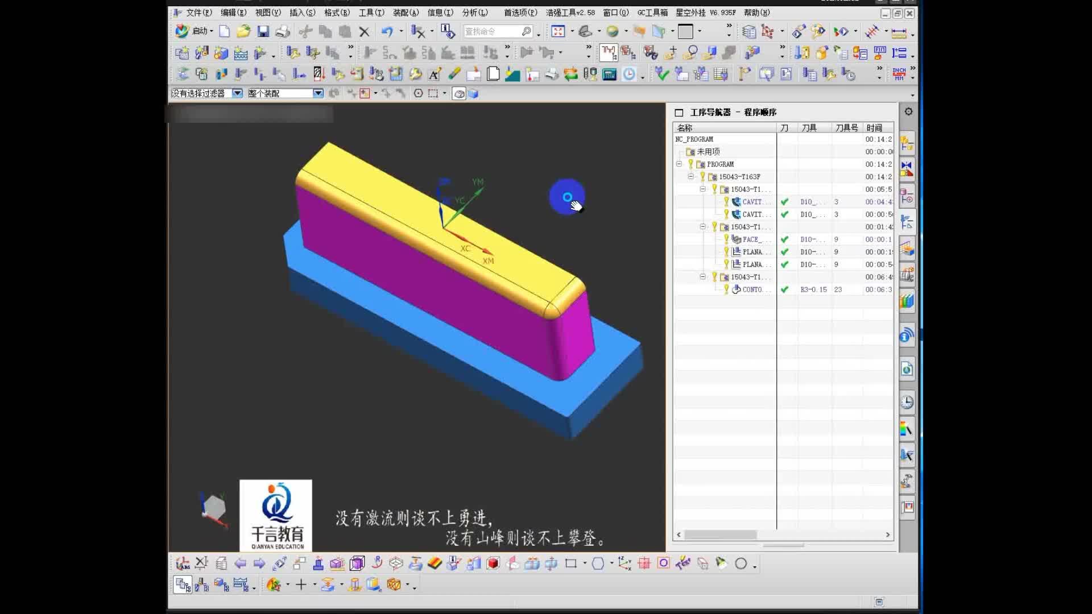Image resolution: width=1092 pixels, height=614 pixels.
Task: Click the 刀具号 column header
Action: [x=846, y=128]
